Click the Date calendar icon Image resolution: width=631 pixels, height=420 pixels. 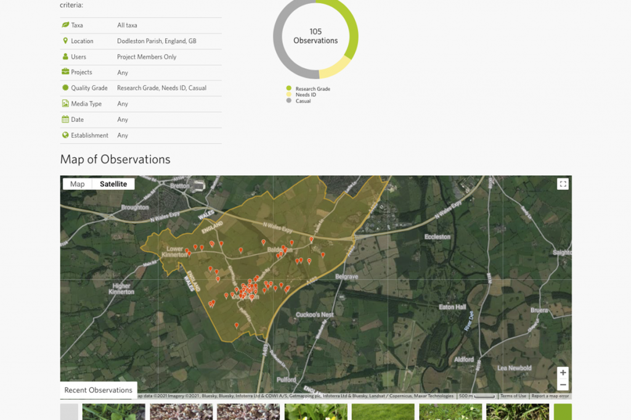click(x=65, y=119)
